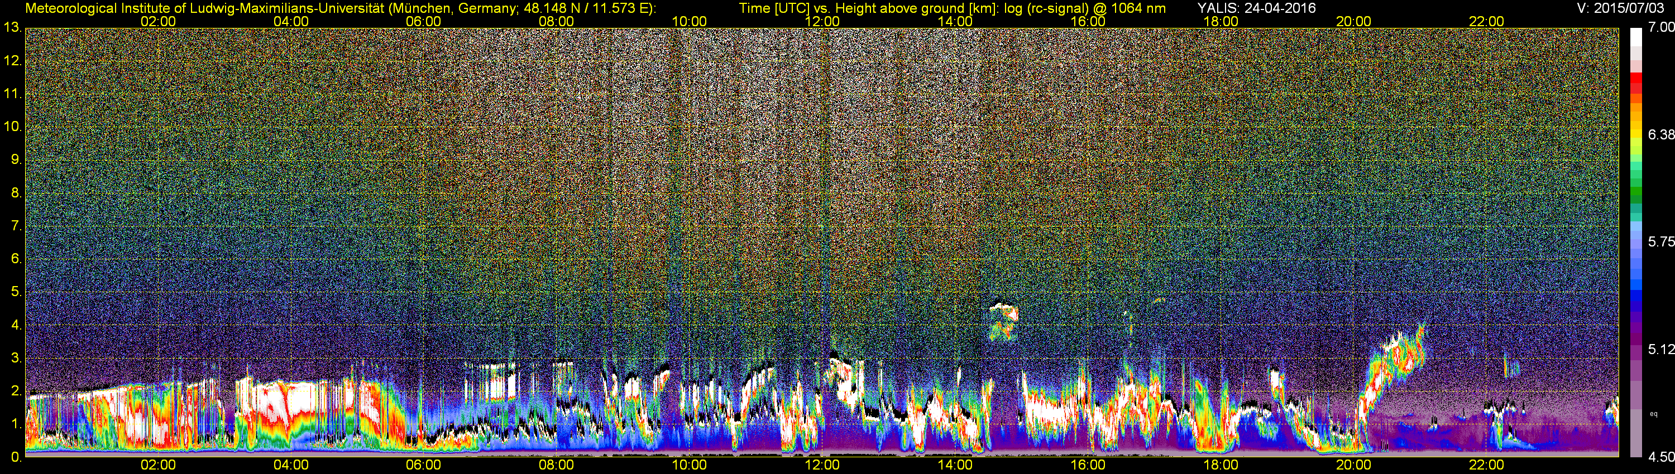The image size is (1675, 474).
Task: Click the 02:00 label on the top time axis
Action: [x=158, y=21]
